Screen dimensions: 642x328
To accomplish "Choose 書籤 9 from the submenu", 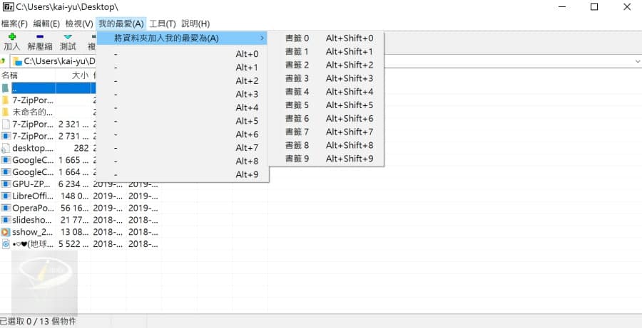I will [x=326, y=159].
